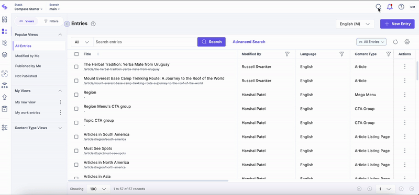Open the Stack Compass Starter dropdown

(28, 7)
